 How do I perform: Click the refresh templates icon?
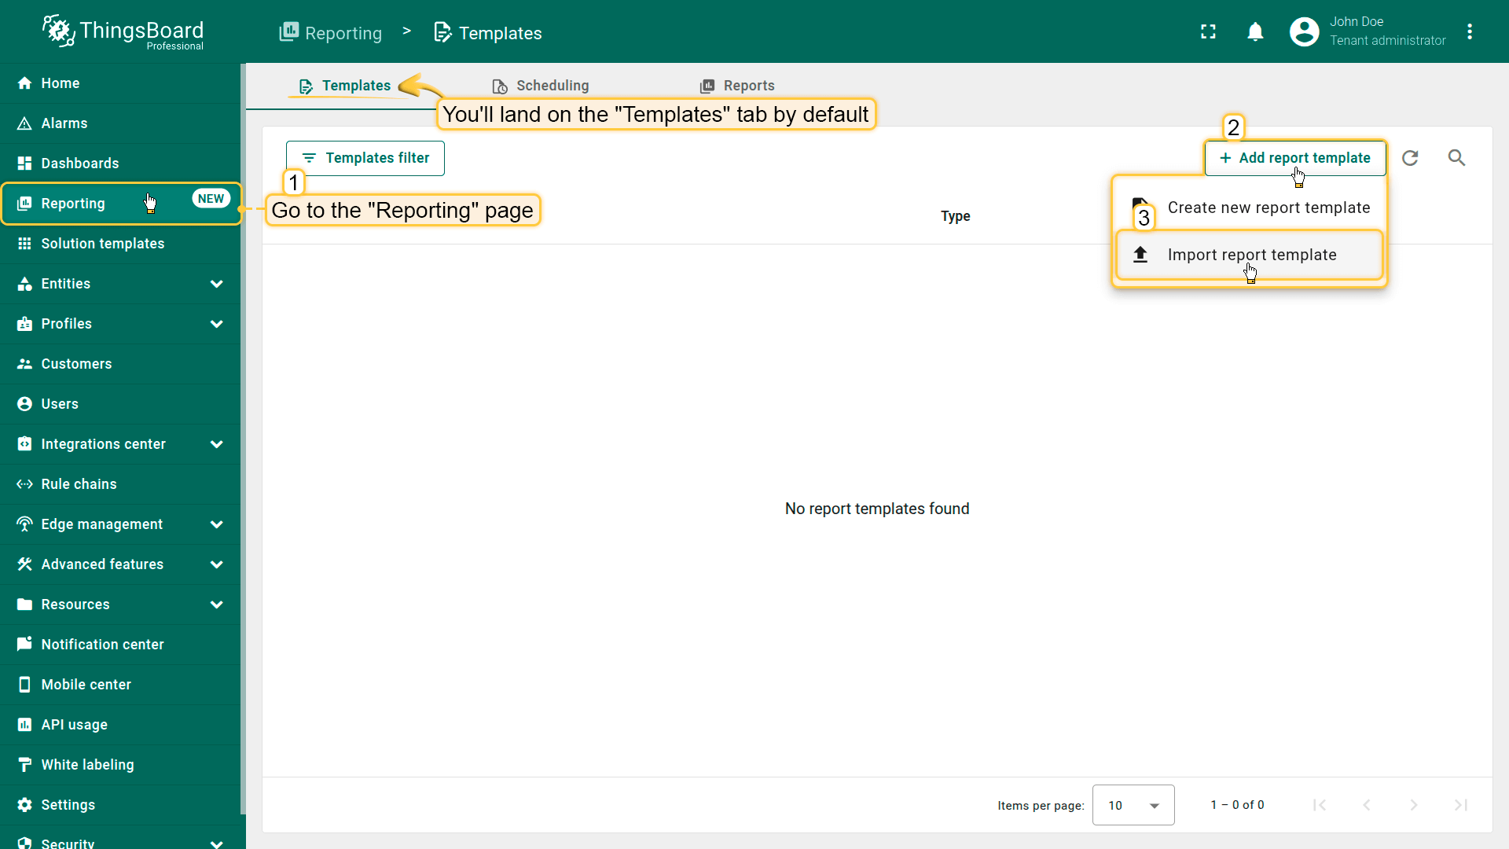[1410, 158]
